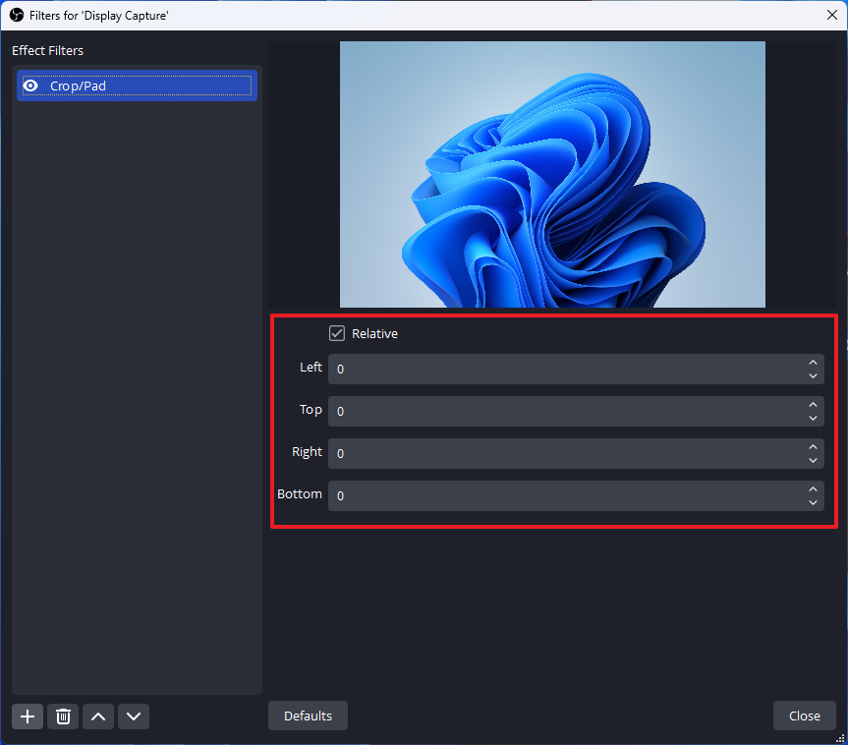Hide the Crop/Pad filter using eye icon
This screenshot has height=745, width=848.
30,86
